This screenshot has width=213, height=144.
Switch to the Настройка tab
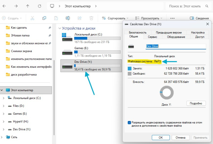(x=198, y=32)
